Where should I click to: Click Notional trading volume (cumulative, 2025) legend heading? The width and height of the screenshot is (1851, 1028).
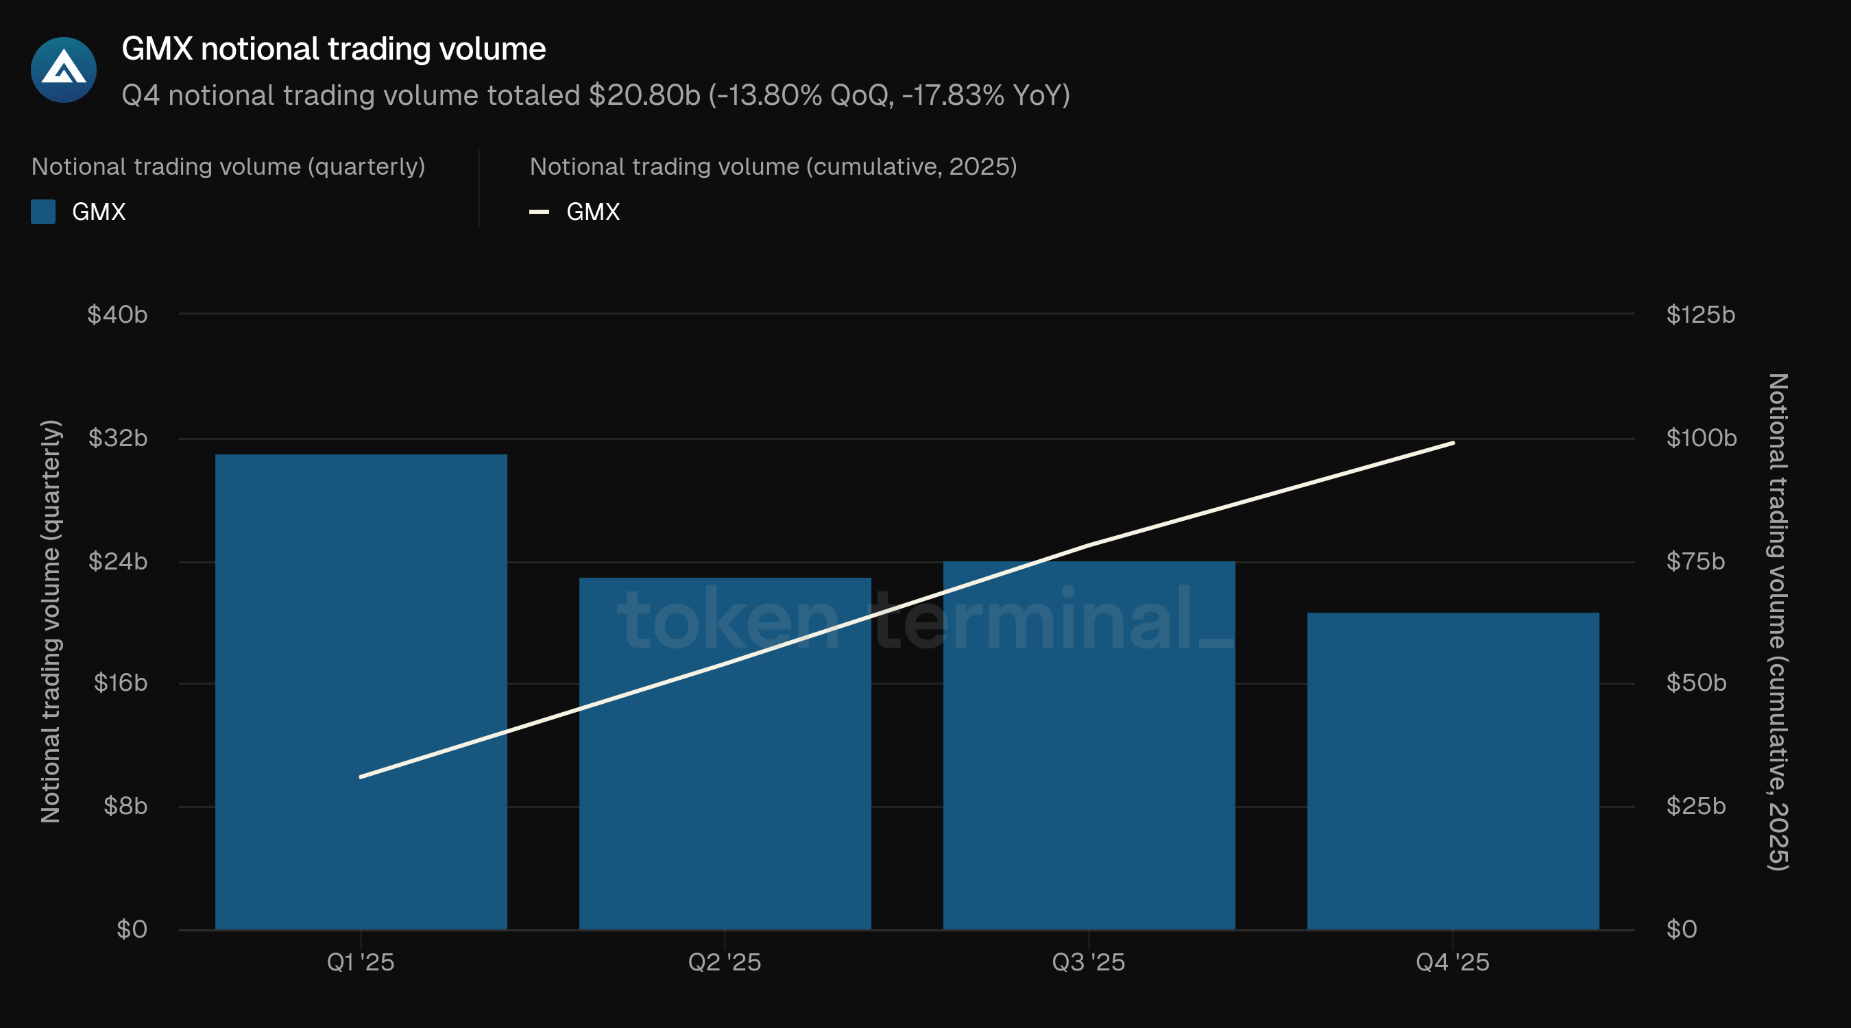click(773, 167)
